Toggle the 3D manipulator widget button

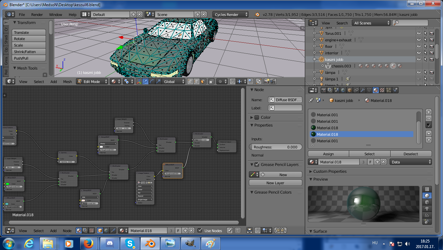(139, 81)
